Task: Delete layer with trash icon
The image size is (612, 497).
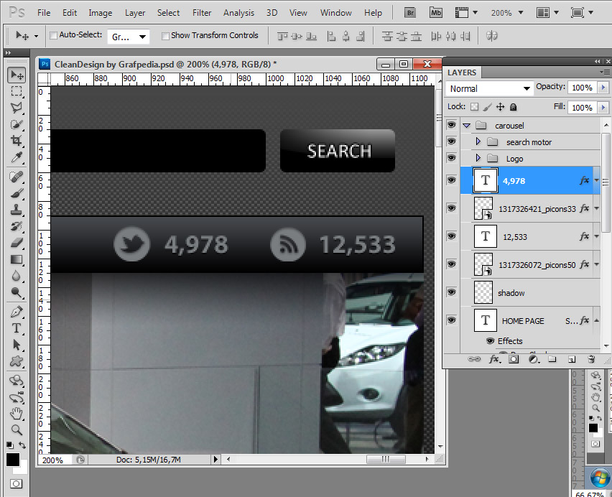Action: pyautogui.click(x=591, y=359)
